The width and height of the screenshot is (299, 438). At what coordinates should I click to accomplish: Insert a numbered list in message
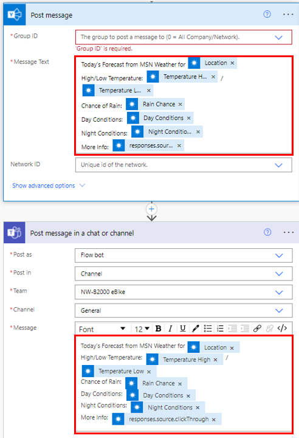(220, 328)
